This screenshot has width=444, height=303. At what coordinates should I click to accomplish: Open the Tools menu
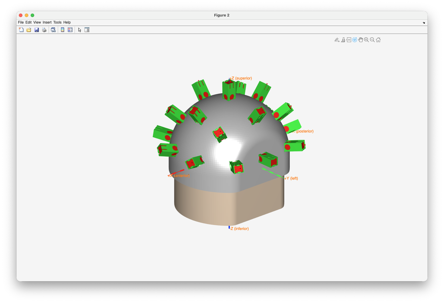[57, 22]
